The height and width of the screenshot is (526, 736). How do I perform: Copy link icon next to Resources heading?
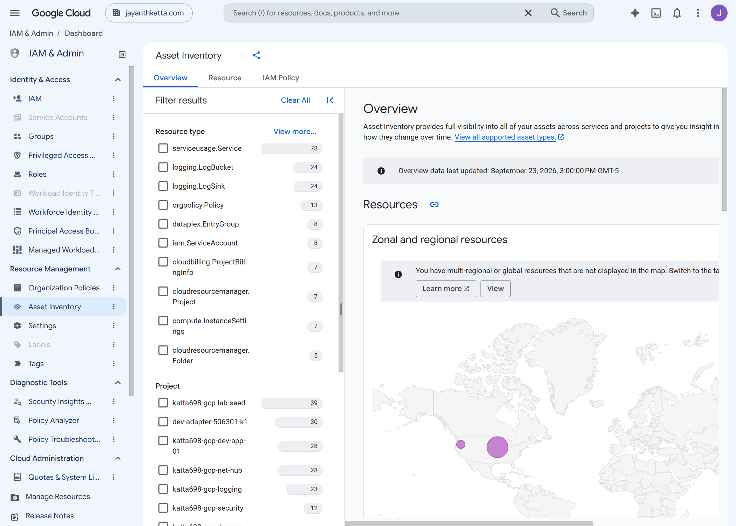pos(434,204)
